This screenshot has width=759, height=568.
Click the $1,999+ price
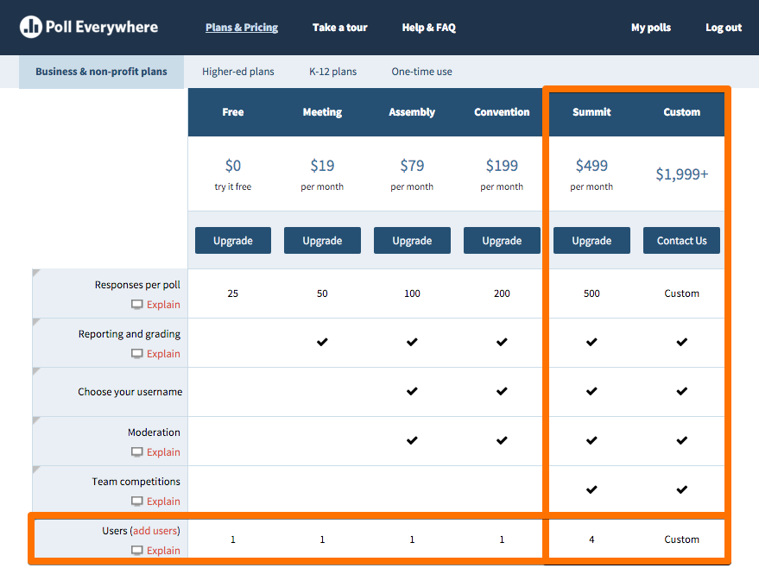(x=681, y=174)
